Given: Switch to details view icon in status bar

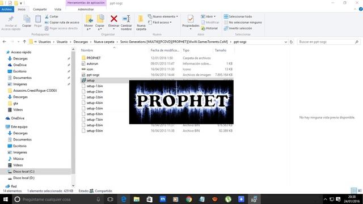Looking at the screenshot, I should pyautogui.click(x=354, y=190).
